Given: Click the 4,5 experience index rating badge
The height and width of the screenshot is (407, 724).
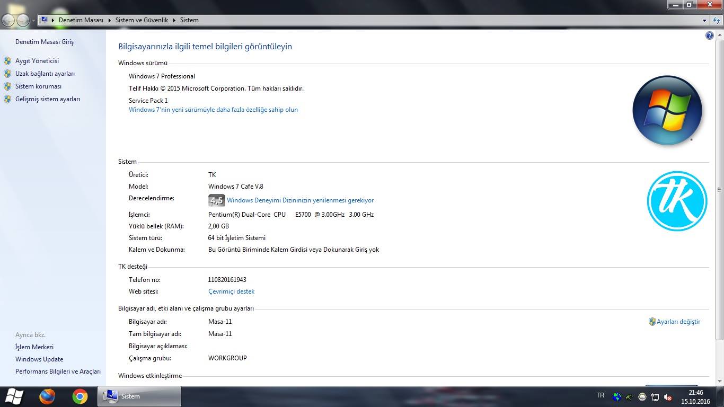Looking at the screenshot, I should click(x=217, y=200).
